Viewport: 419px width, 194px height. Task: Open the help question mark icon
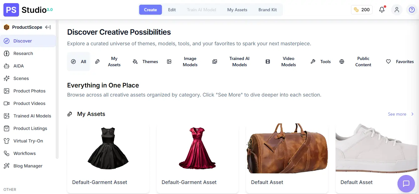pyautogui.click(x=412, y=10)
